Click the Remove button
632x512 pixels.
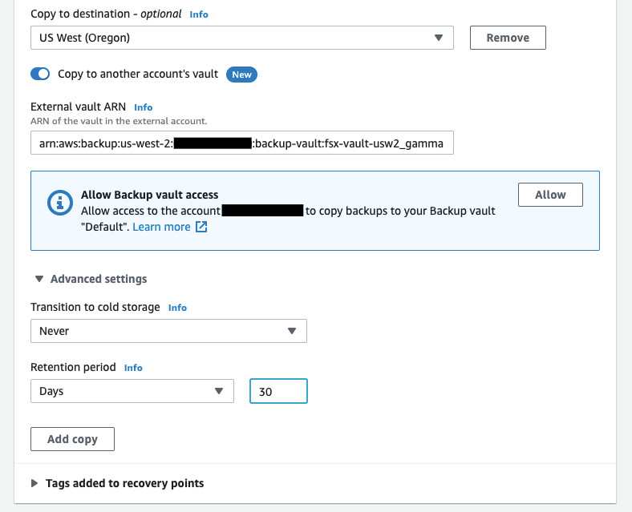tap(508, 38)
